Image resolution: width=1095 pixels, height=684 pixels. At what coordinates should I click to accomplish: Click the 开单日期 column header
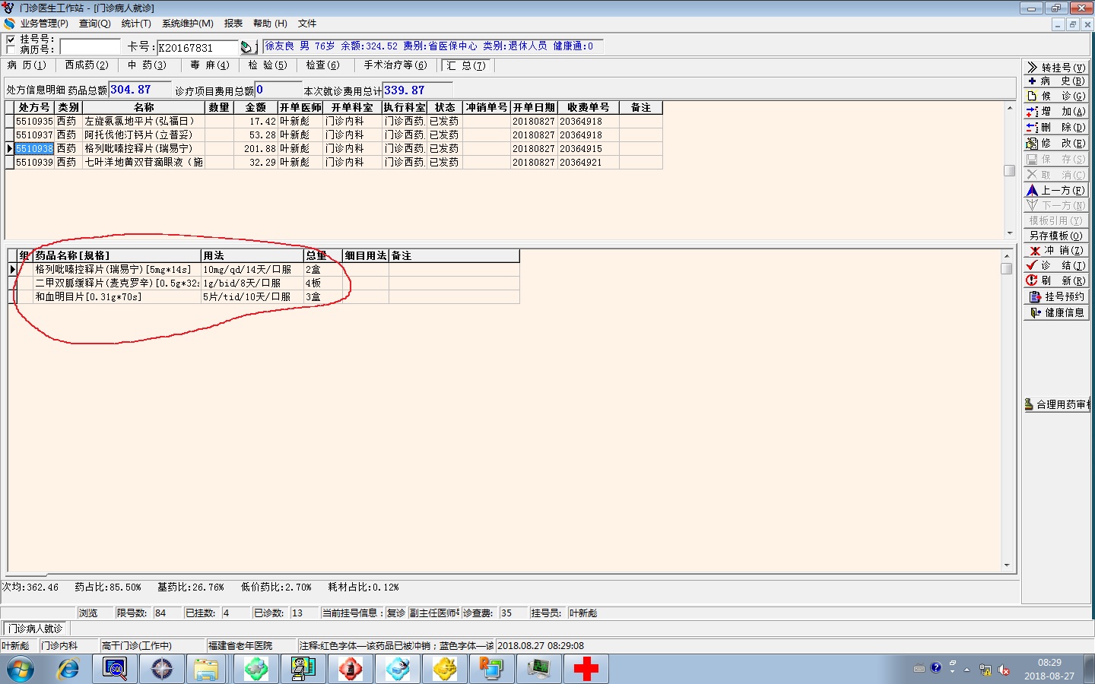click(x=534, y=108)
